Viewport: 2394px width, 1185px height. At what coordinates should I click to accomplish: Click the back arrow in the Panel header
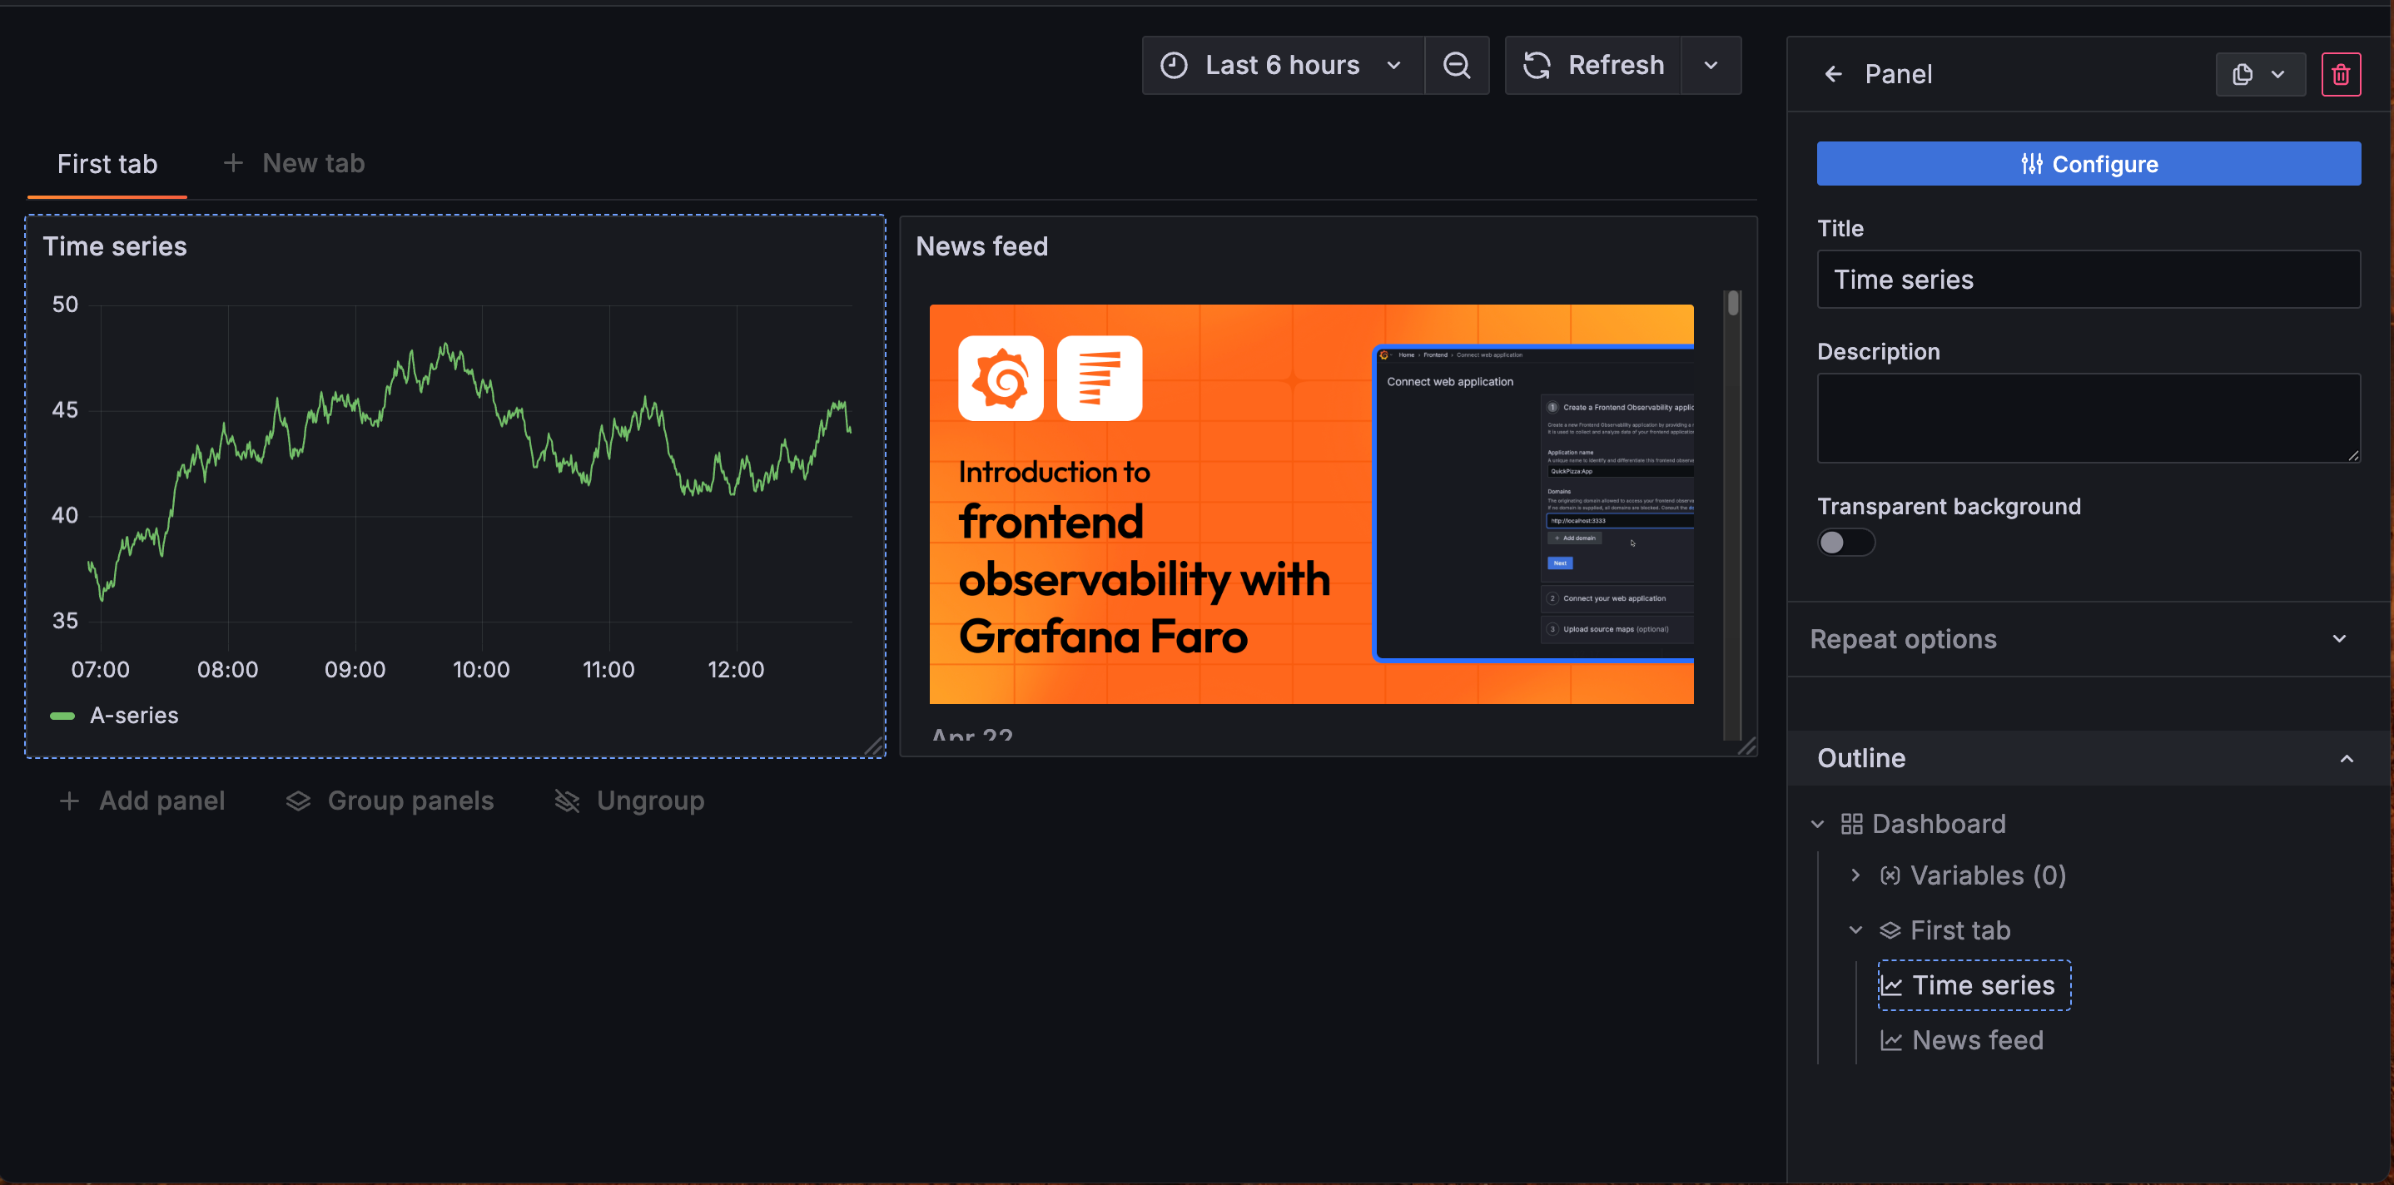point(1833,73)
